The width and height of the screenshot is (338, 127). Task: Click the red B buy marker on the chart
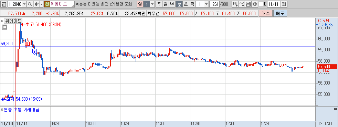pyautogui.click(x=28, y=43)
